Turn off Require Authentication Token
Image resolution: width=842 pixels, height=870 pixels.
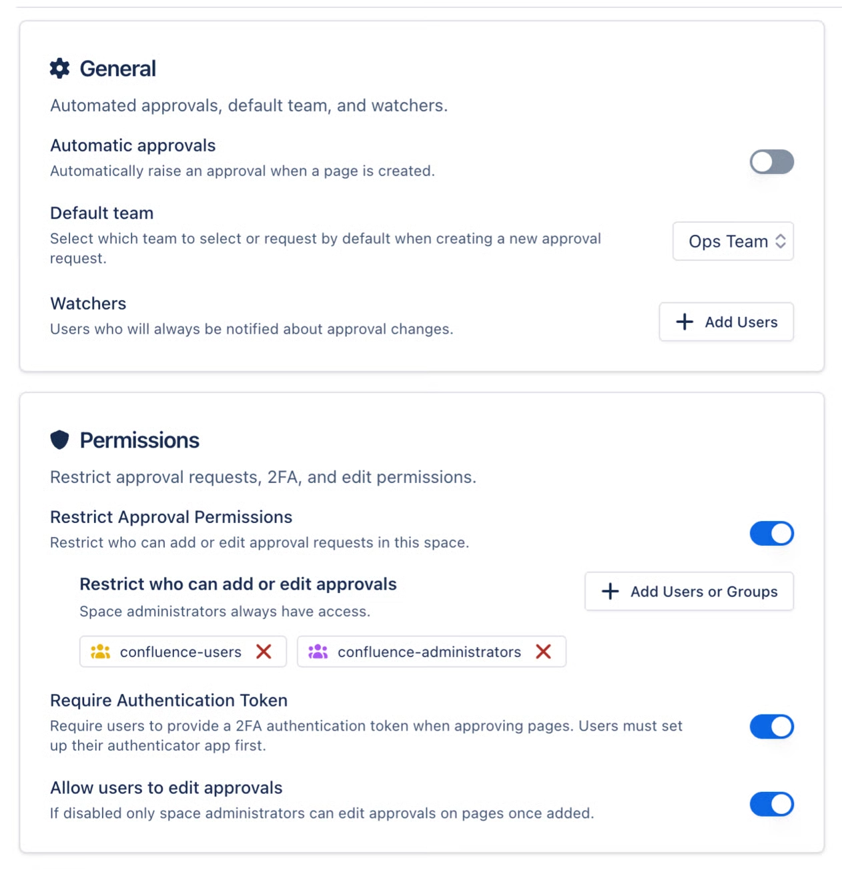click(x=772, y=727)
